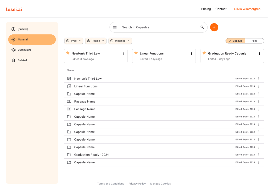
Task: Switch view to Files
Action: [254, 41]
